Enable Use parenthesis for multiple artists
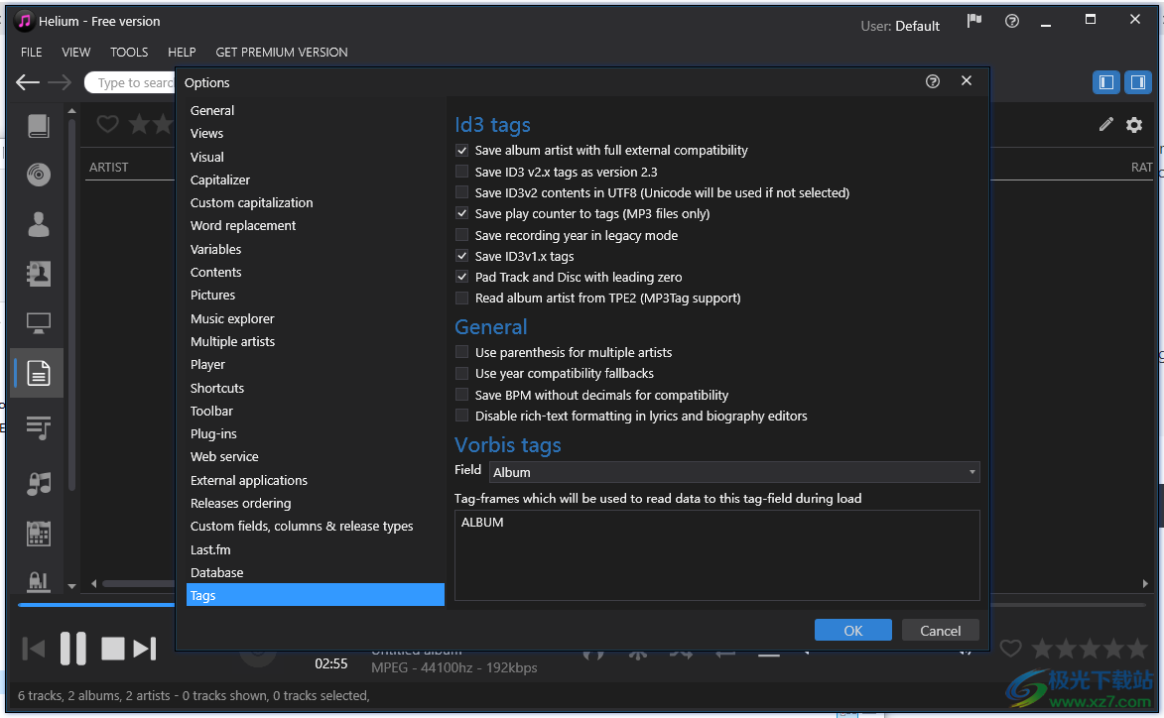Viewport: 1164px width, 718px height. [x=462, y=352]
